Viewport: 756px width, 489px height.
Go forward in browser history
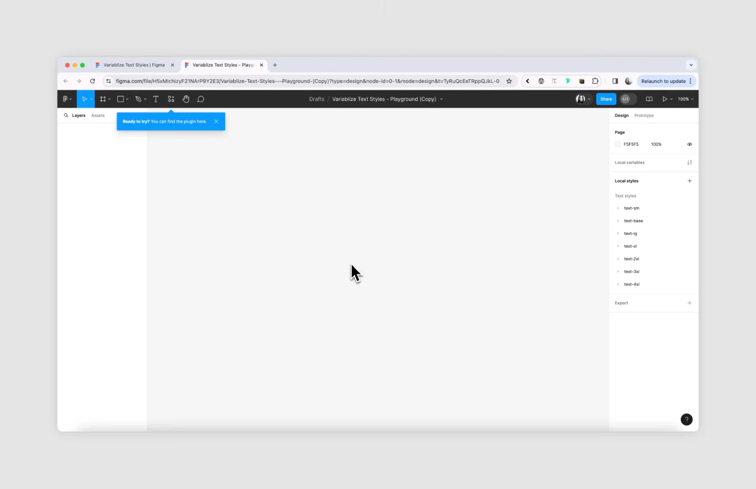pyautogui.click(x=79, y=81)
